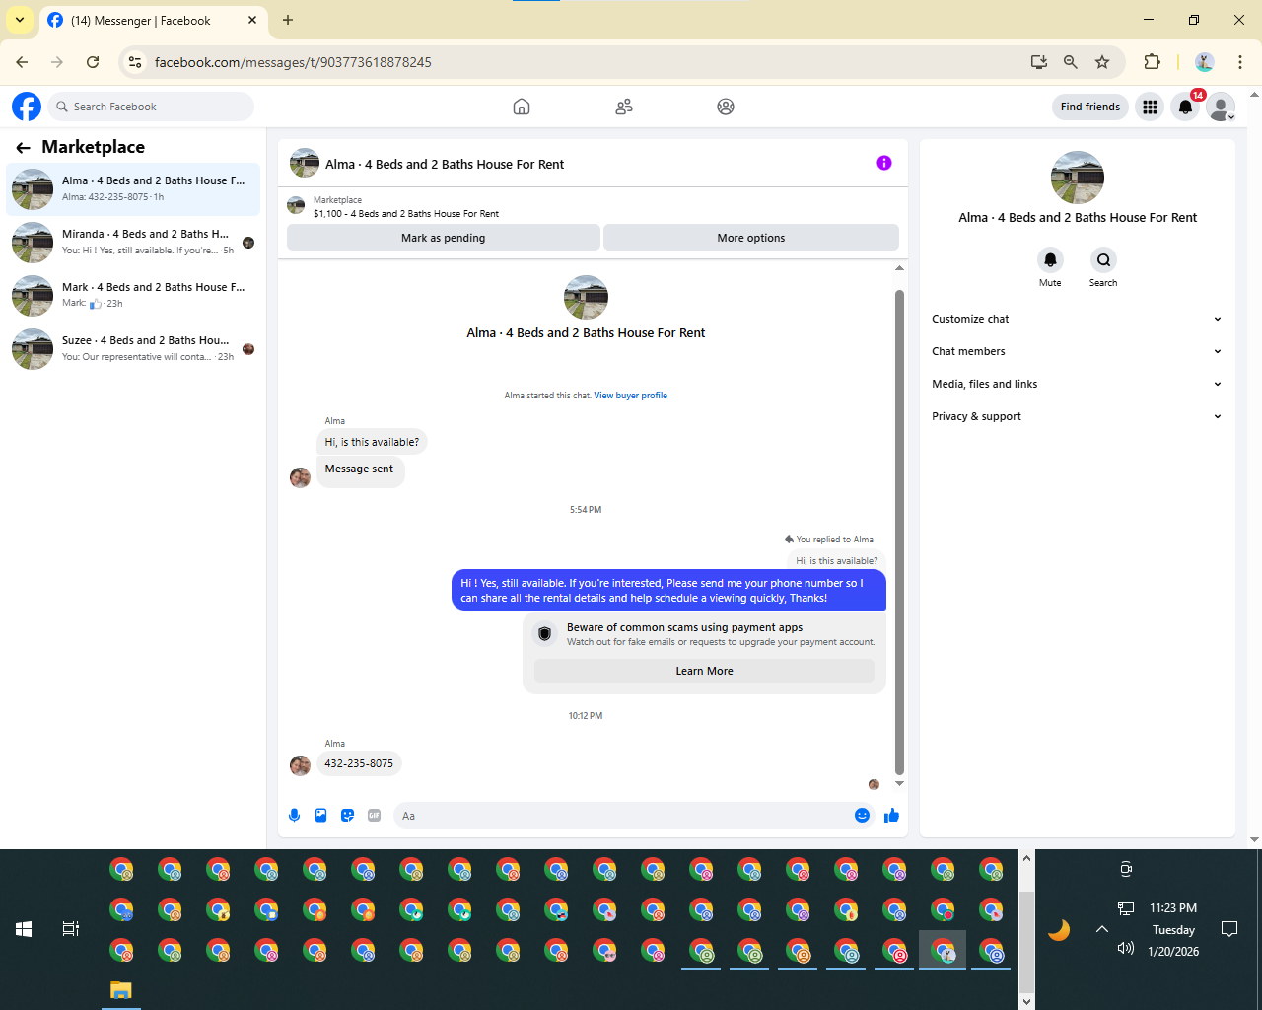This screenshot has width=1262, height=1010.
Task: Open the emoji picker
Action: (x=862, y=816)
